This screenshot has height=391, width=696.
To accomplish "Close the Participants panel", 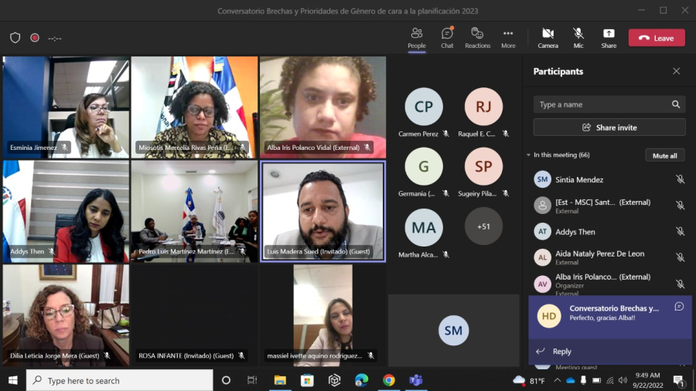I will point(676,71).
